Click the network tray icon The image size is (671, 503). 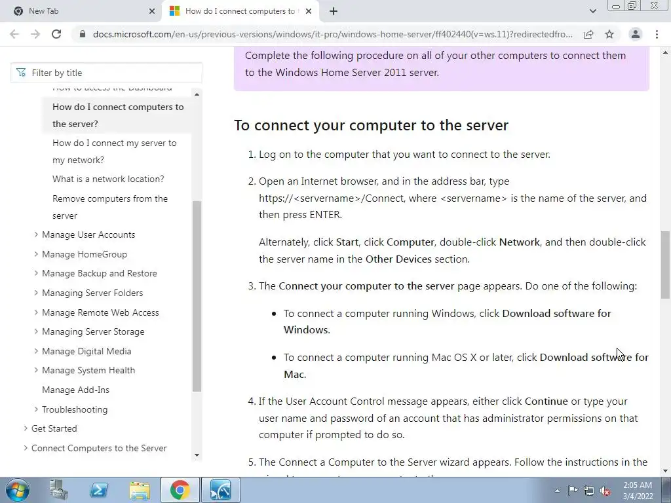pos(589,491)
